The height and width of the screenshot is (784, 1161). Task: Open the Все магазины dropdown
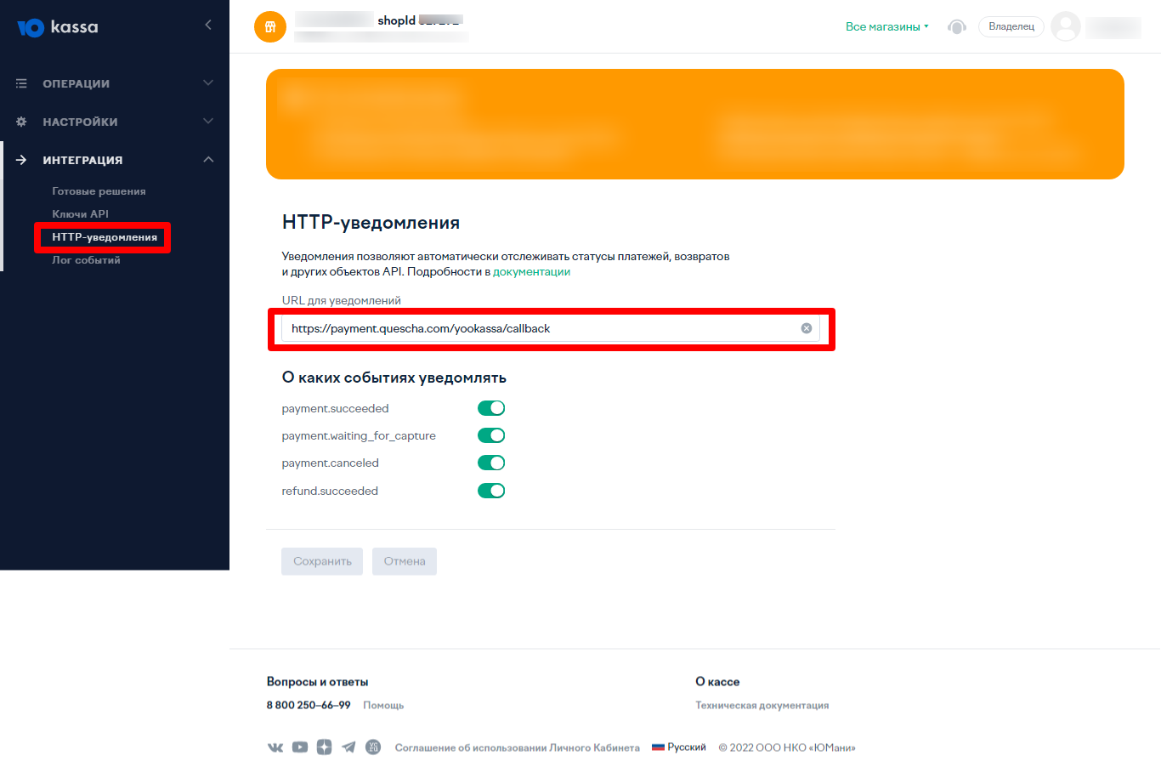point(886,27)
